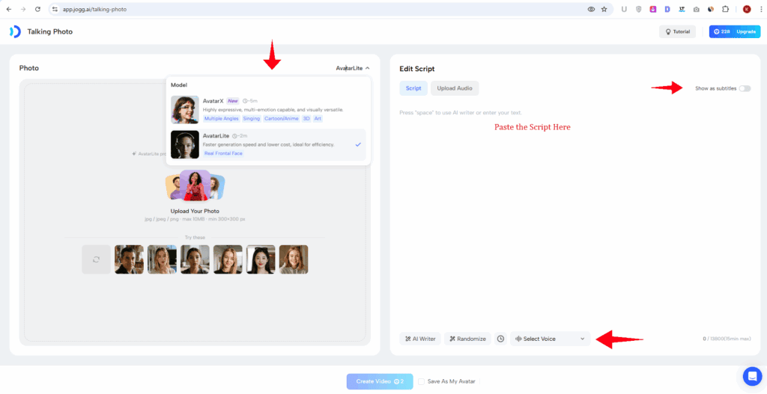Click the clock pause timer icon
Image resolution: width=767 pixels, height=394 pixels.
pos(500,339)
